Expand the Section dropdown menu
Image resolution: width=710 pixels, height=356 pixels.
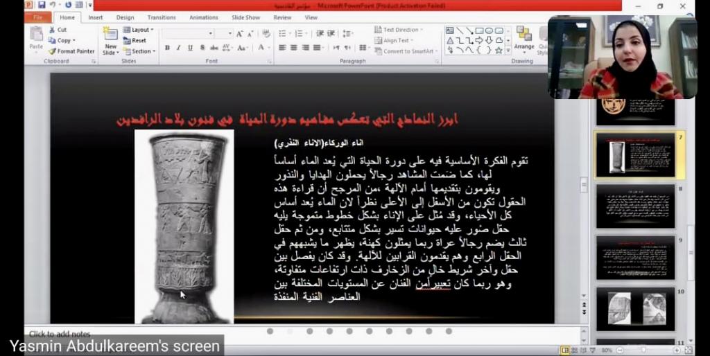point(140,51)
